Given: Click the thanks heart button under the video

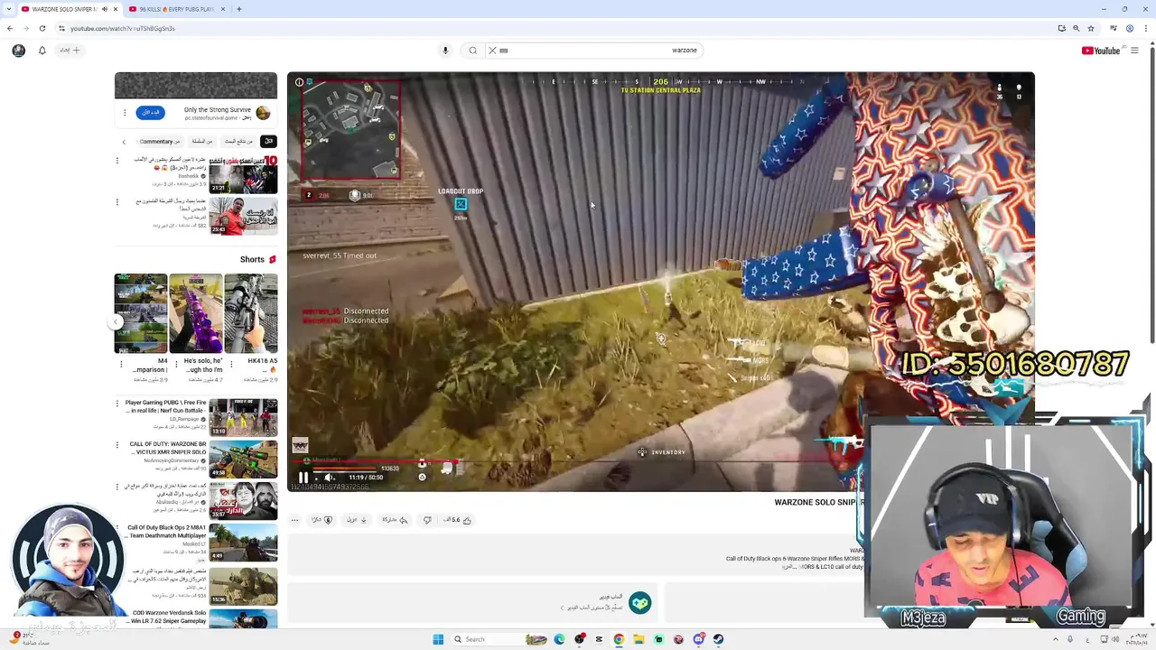Looking at the screenshot, I should (x=322, y=520).
